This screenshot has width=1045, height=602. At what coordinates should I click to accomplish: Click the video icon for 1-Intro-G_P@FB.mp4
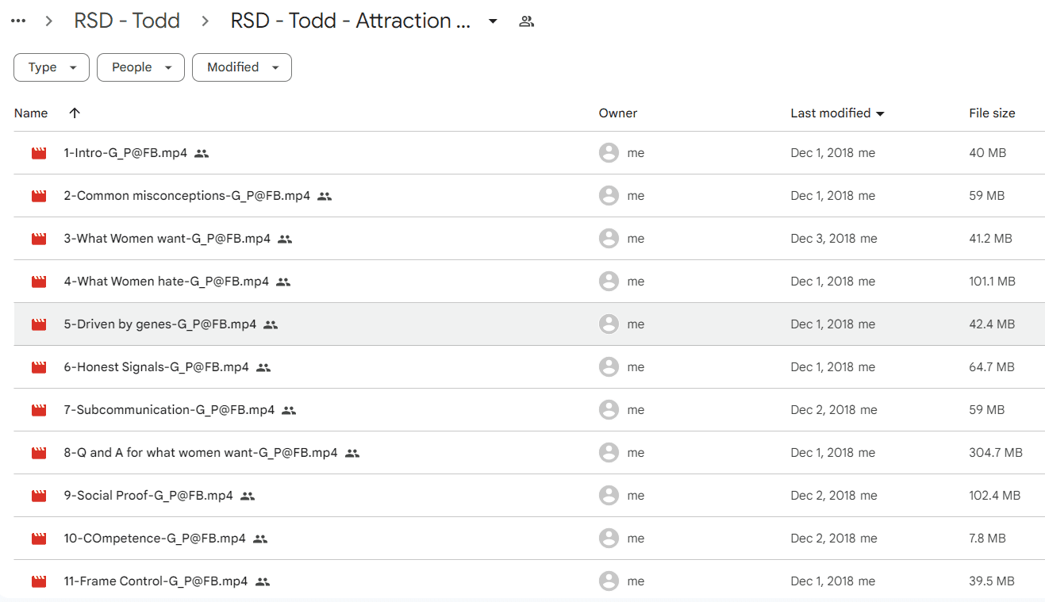39,153
